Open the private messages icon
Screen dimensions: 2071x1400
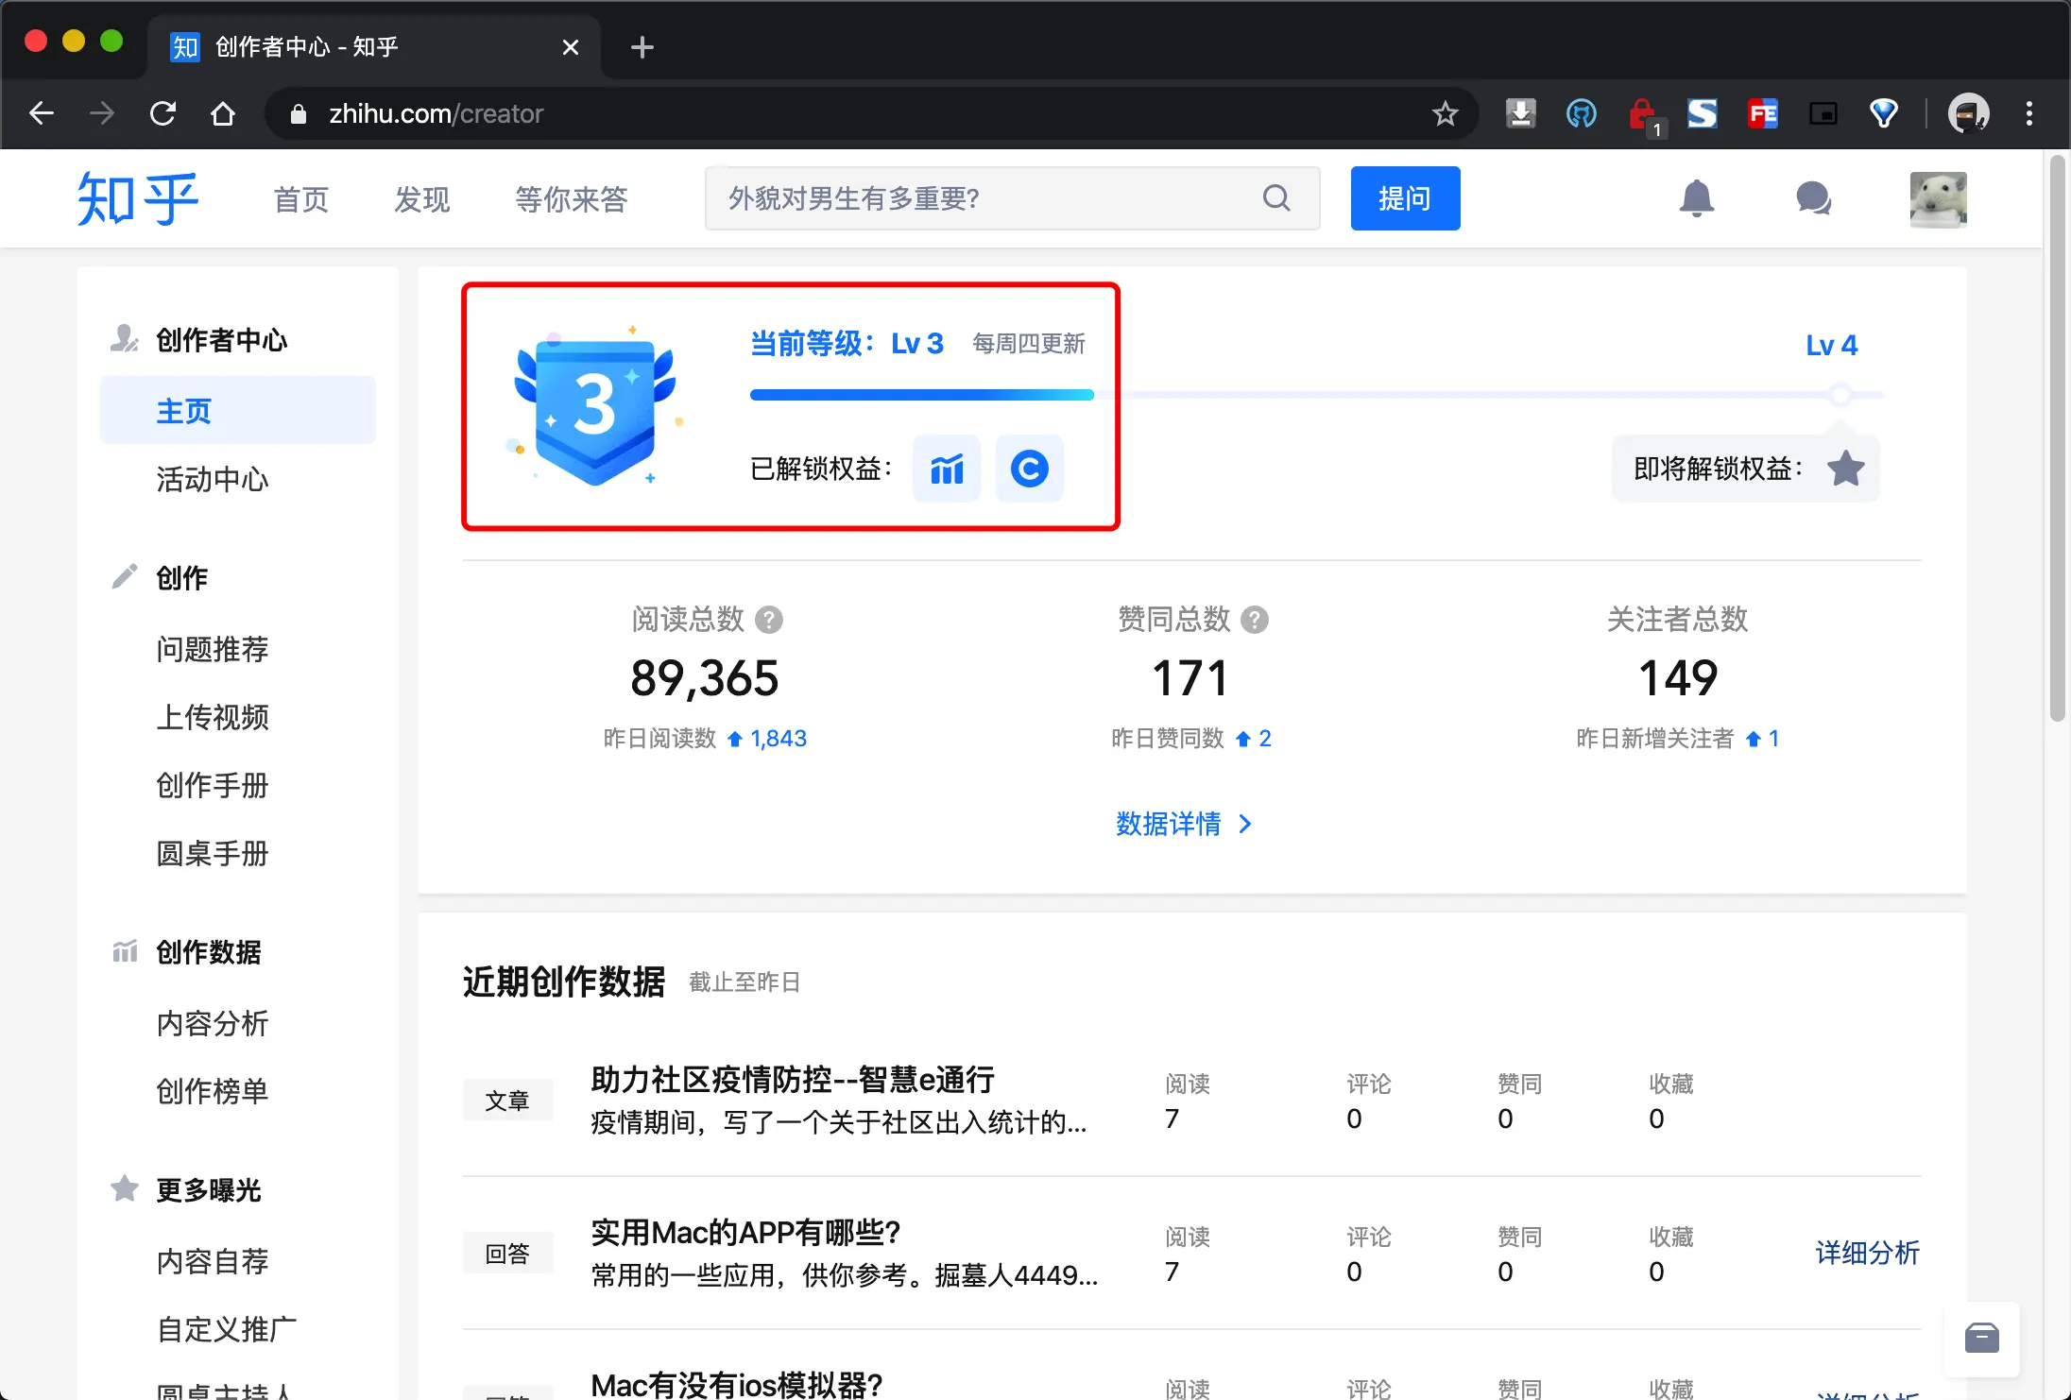click(1815, 198)
